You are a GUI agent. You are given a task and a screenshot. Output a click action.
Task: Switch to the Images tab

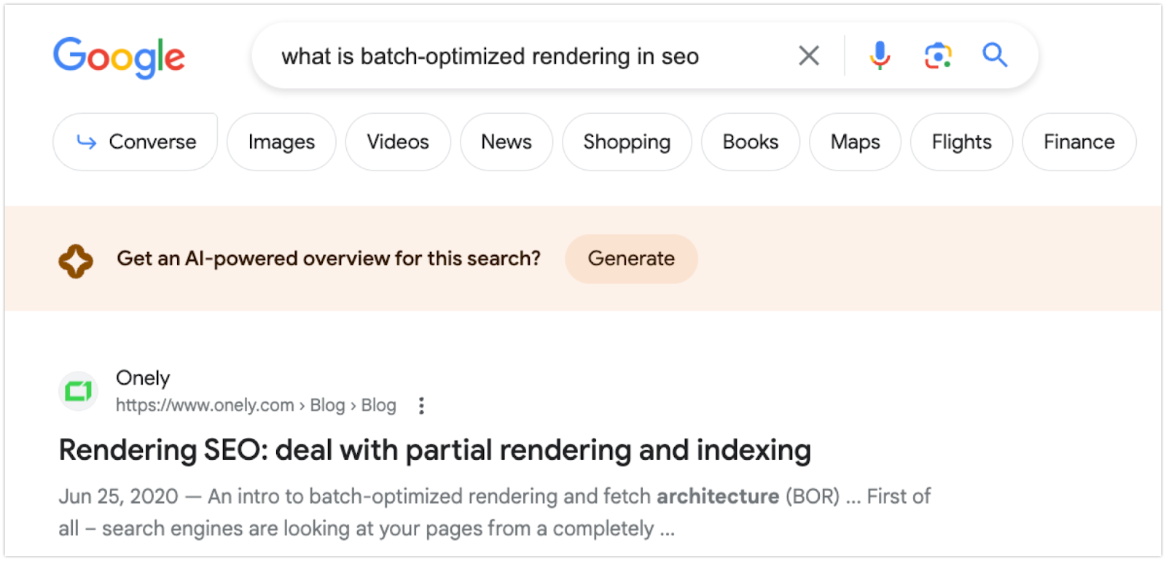pyautogui.click(x=281, y=142)
